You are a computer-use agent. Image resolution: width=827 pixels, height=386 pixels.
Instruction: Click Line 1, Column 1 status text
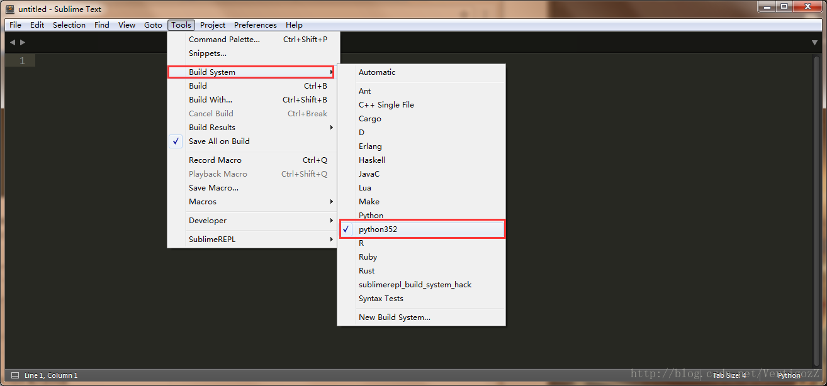tap(51, 375)
